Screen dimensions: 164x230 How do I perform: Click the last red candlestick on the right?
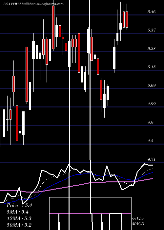127,19
